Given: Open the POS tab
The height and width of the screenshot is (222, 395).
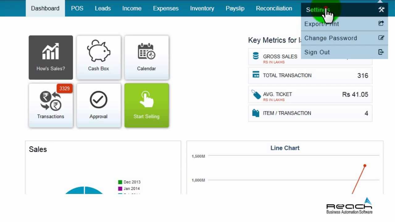Looking at the screenshot, I should (77, 8).
